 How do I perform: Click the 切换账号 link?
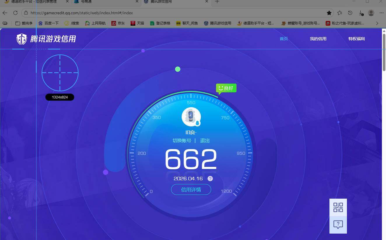182,140
